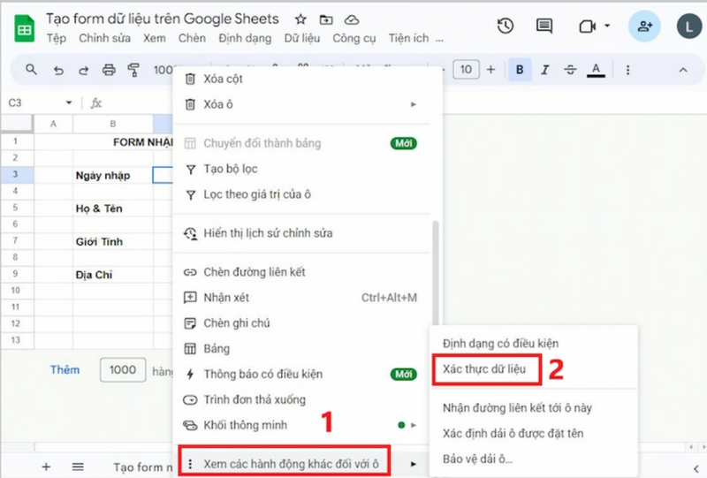
Task: Select Nhận xét menu entry
Action: click(300, 298)
